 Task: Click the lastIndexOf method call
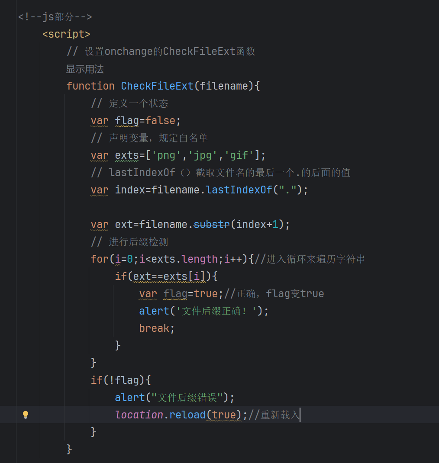click(239, 190)
